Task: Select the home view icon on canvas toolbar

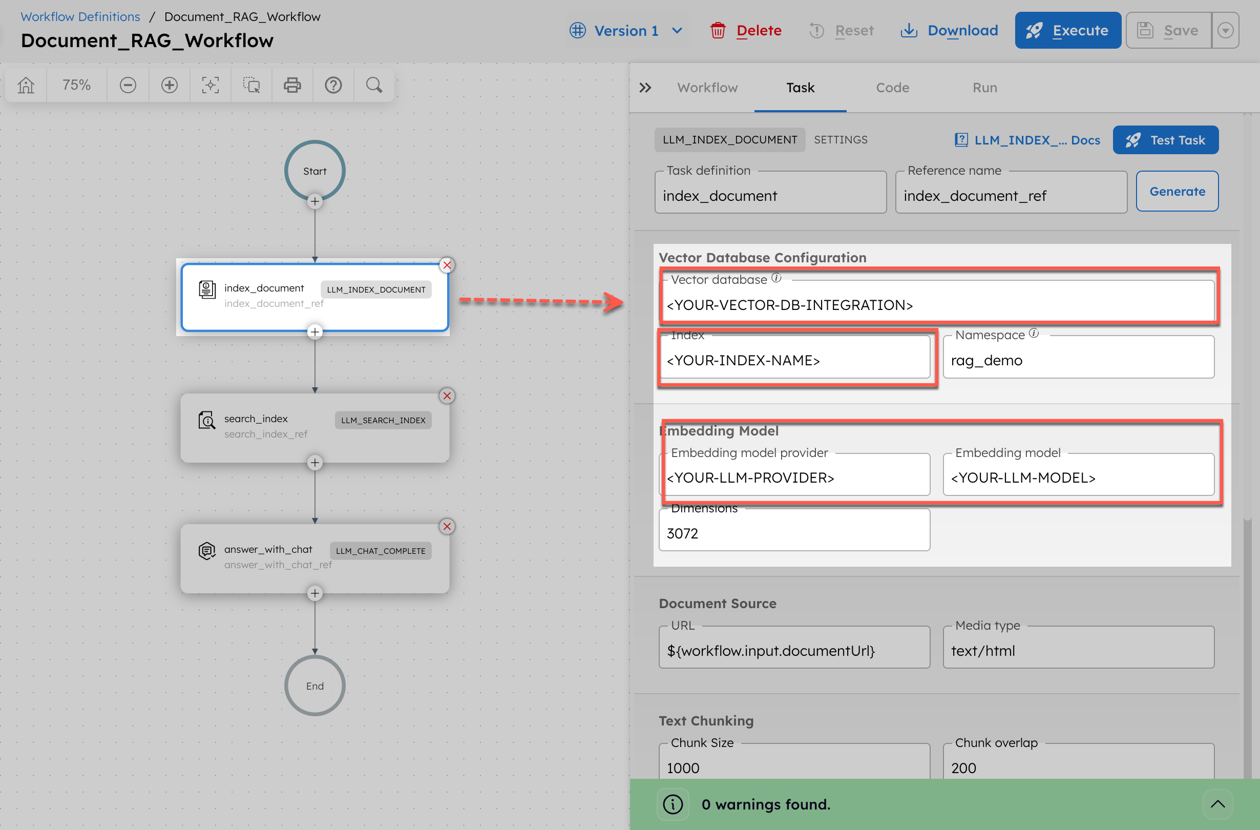Action: click(x=25, y=85)
